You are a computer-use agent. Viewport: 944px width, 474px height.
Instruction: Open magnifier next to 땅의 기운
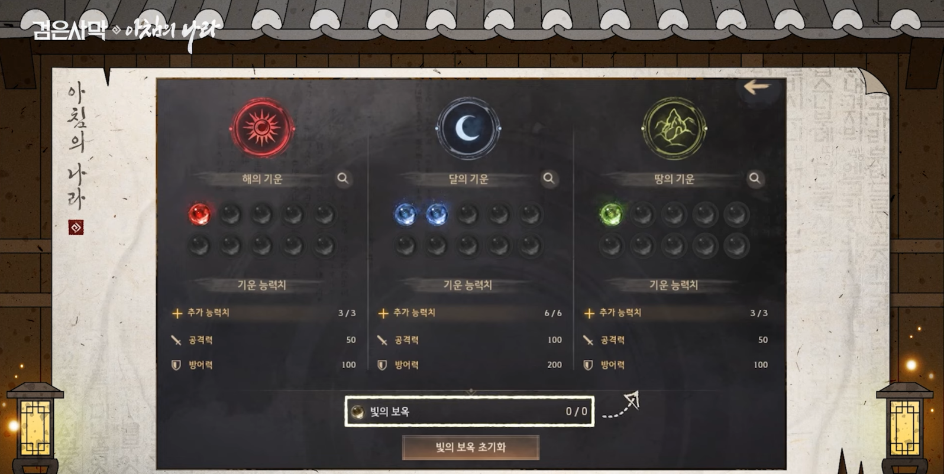coord(755,178)
